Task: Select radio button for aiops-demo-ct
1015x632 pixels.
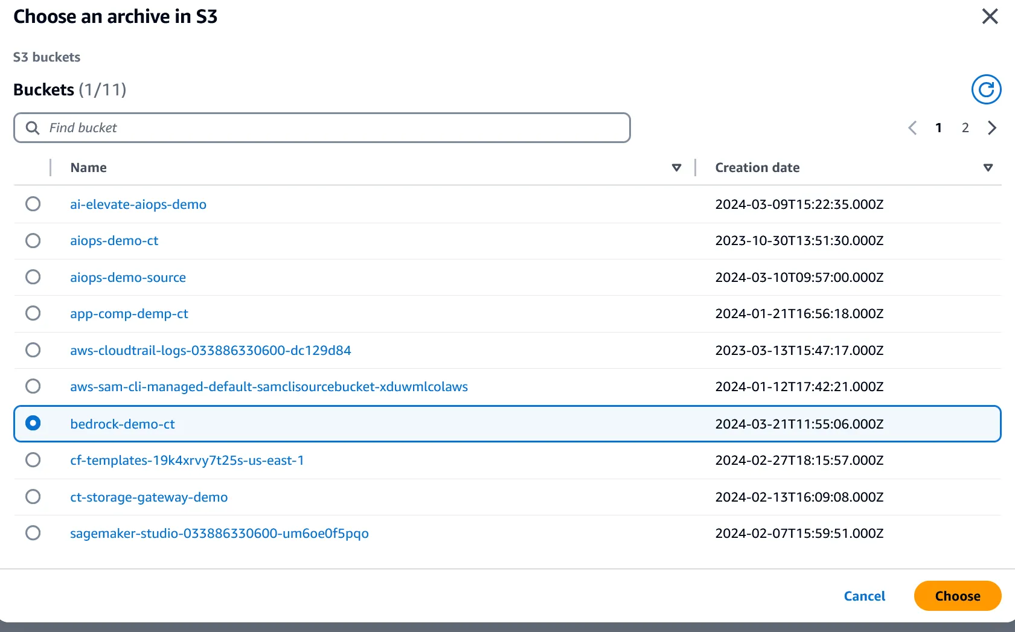Action: [x=33, y=241]
